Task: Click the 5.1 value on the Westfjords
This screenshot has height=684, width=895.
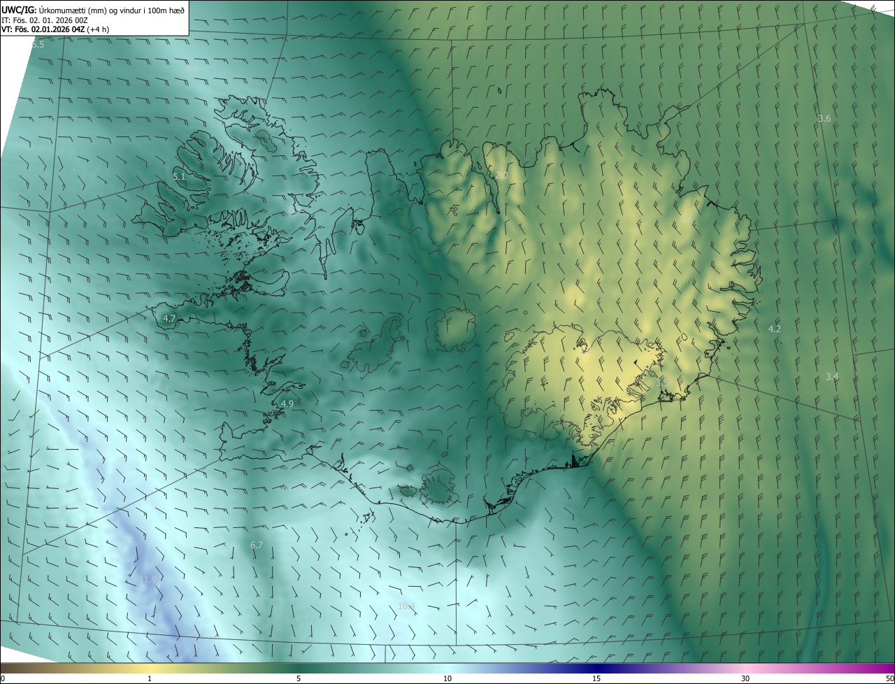Action: click(x=179, y=177)
